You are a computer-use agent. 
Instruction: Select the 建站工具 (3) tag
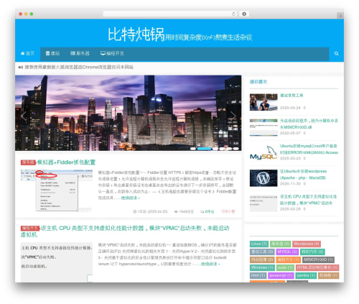(262, 252)
